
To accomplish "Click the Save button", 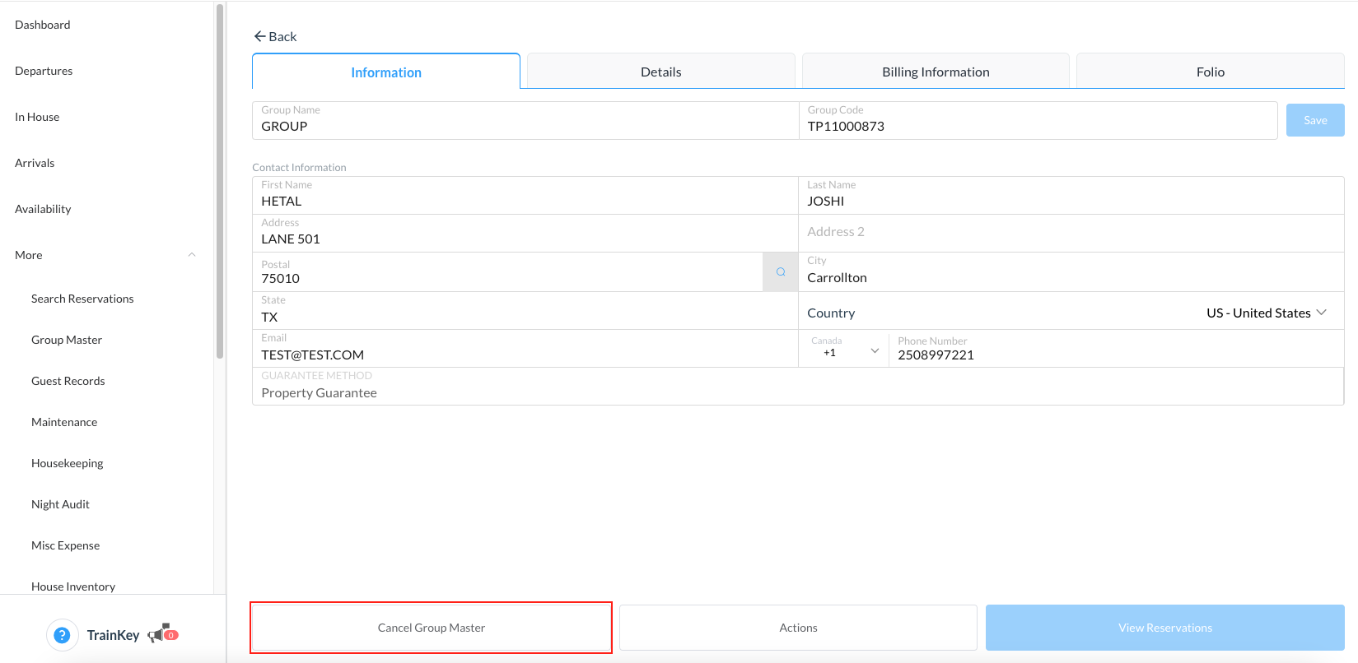I will (x=1314, y=120).
